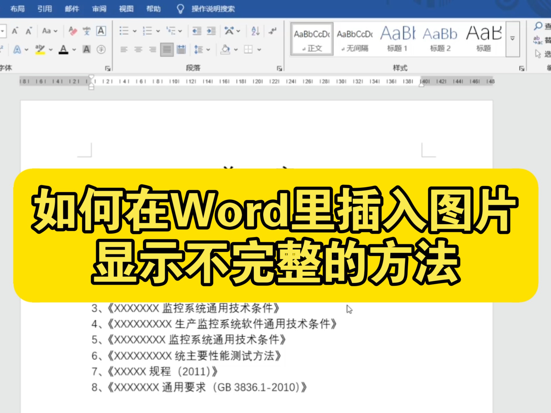Toggle Distributed alignment
The image size is (551, 413).
point(181,50)
